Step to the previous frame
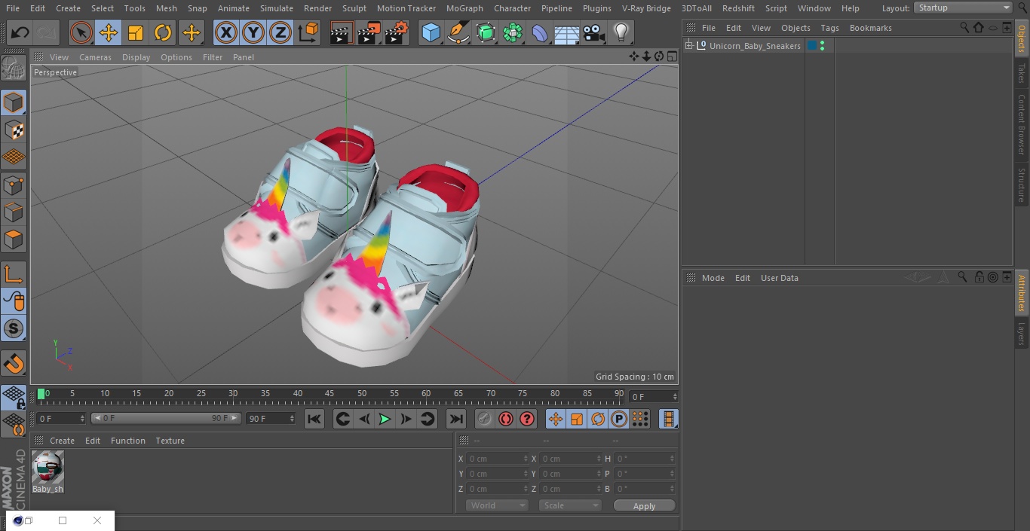This screenshot has width=1030, height=531. pyautogui.click(x=364, y=420)
